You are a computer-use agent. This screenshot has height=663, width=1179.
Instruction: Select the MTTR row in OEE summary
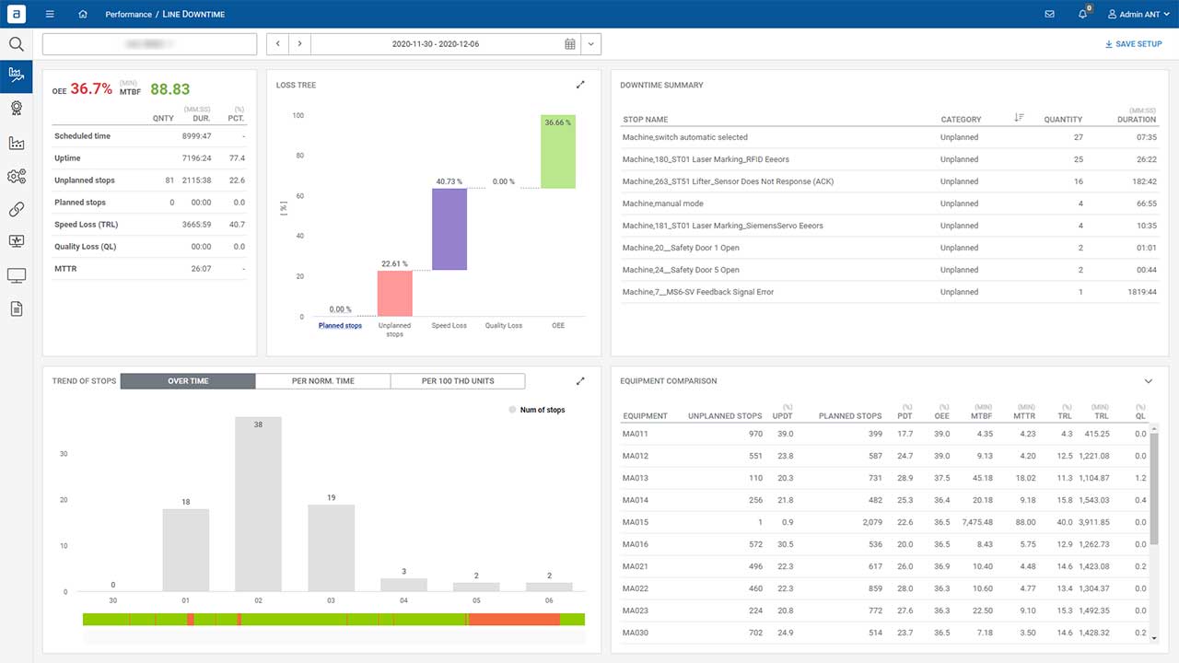point(149,269)
